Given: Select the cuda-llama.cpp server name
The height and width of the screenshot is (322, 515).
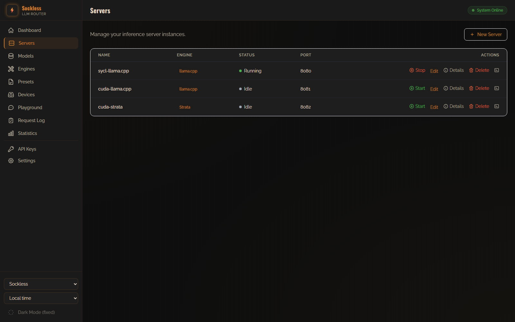Looking at the screenshot, I should (115, 89).
